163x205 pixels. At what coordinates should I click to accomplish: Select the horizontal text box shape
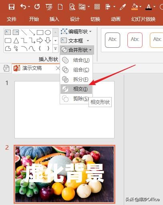[8, 32]
